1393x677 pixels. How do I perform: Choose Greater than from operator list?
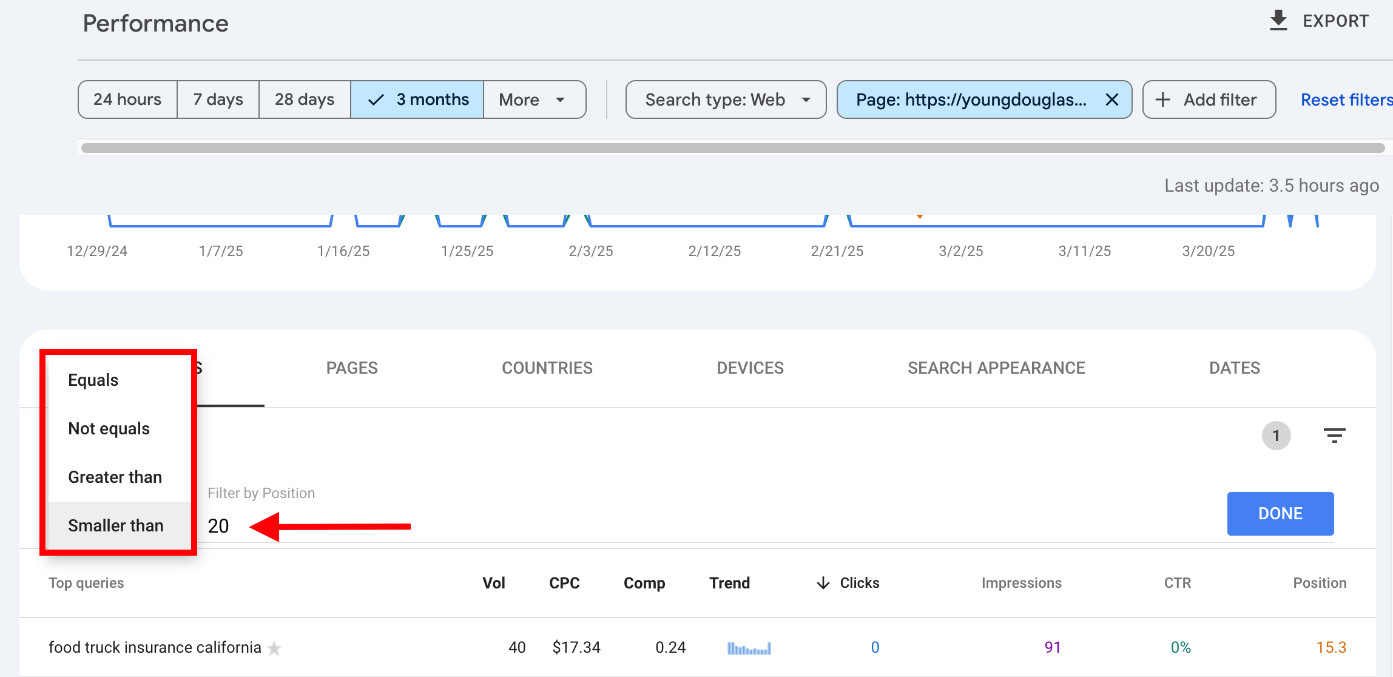tap(115, 477)
